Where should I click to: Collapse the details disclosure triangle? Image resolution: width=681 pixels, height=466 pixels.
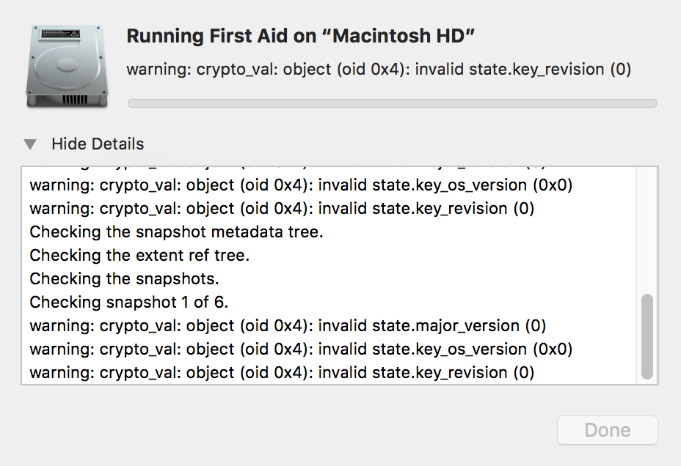pos(30,144)
